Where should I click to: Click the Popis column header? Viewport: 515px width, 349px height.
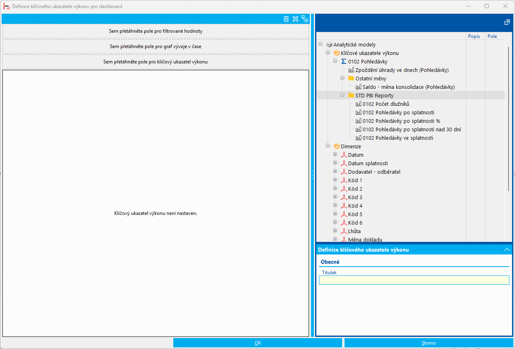point(475,36)
